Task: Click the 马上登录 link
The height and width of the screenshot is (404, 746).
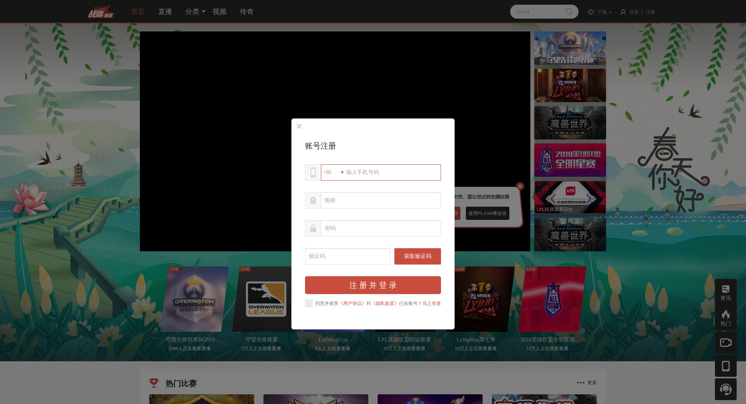Action: (431, 303)
